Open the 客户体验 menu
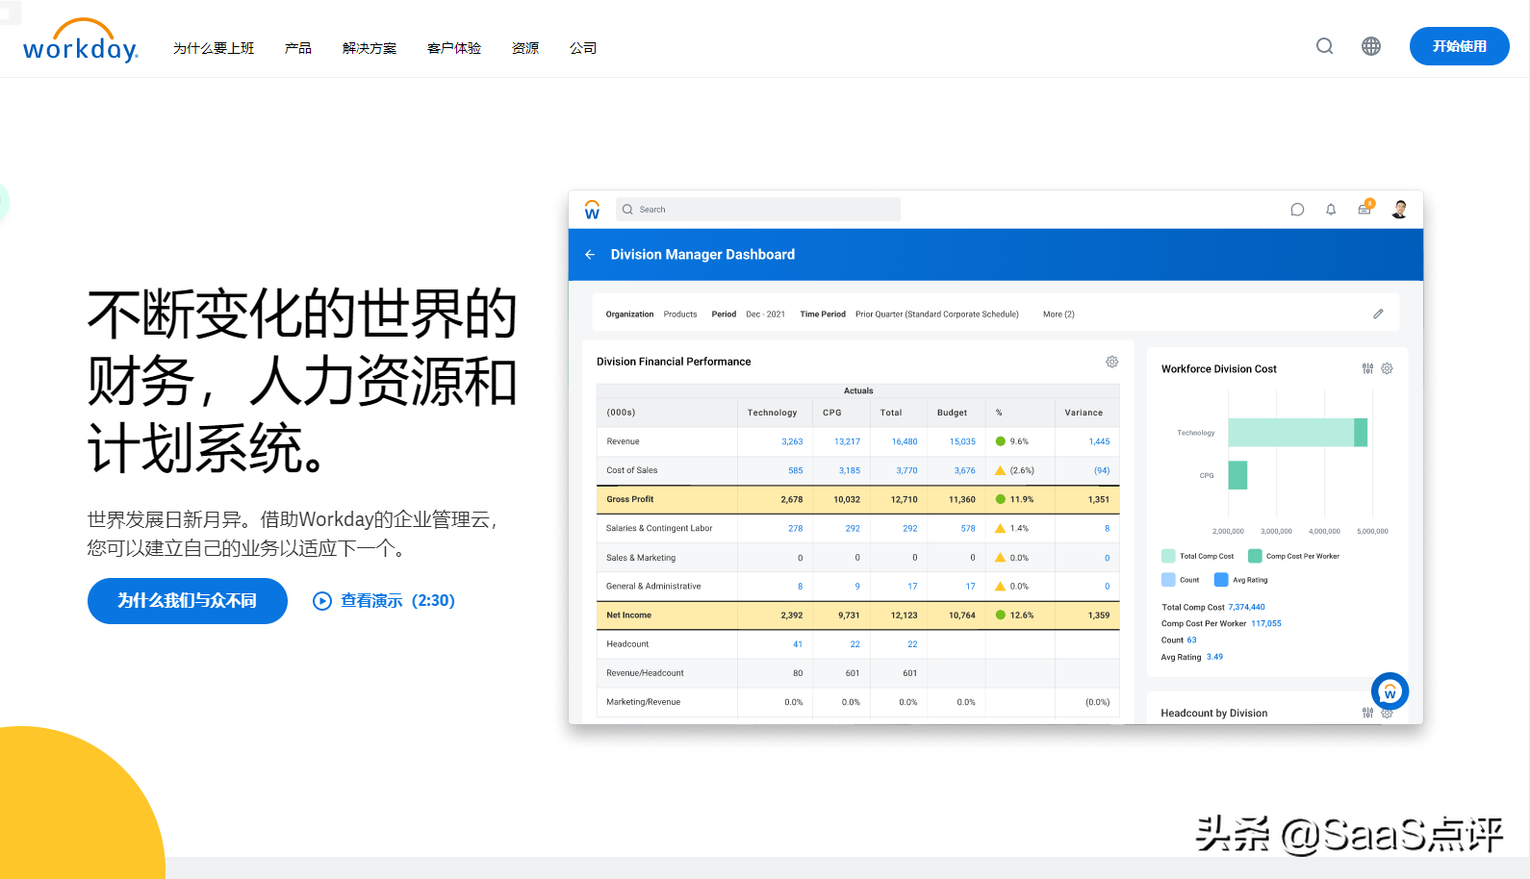 tap(454, 48)
